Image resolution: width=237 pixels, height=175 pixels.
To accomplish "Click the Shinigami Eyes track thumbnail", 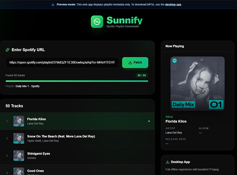I will click(x=19, y=156).
